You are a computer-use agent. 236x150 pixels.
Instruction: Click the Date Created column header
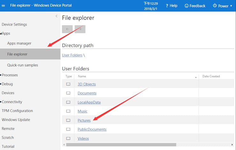click(x=211, y=76)
